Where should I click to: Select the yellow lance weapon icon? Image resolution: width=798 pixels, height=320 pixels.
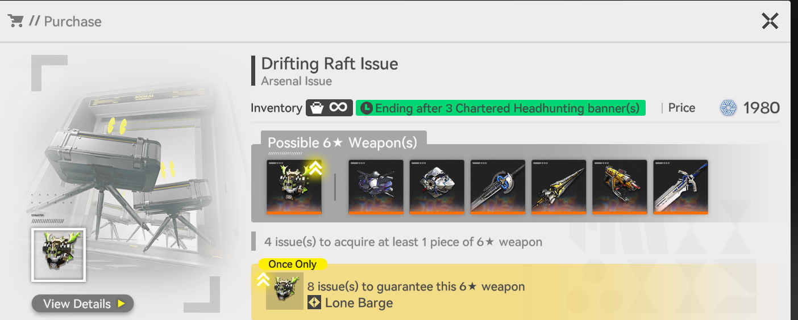click(558, 187)
